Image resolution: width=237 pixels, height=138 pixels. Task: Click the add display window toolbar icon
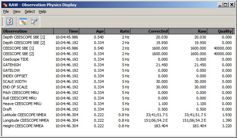tap(23, 21)
